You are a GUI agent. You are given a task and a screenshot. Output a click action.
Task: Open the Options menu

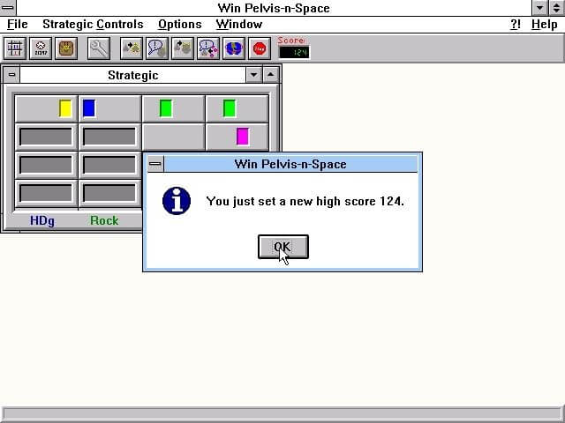click(180, 24)
